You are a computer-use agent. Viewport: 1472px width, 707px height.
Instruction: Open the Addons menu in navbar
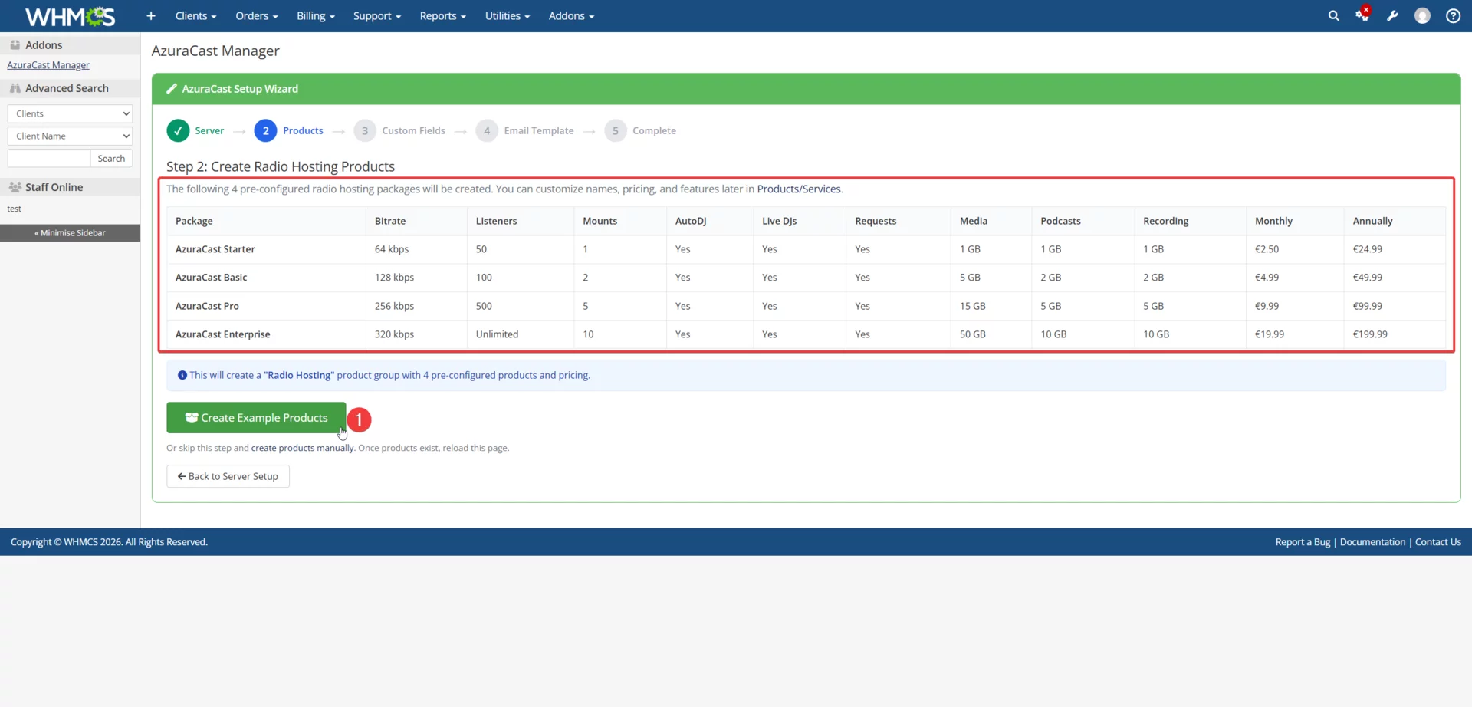(570, 15)
